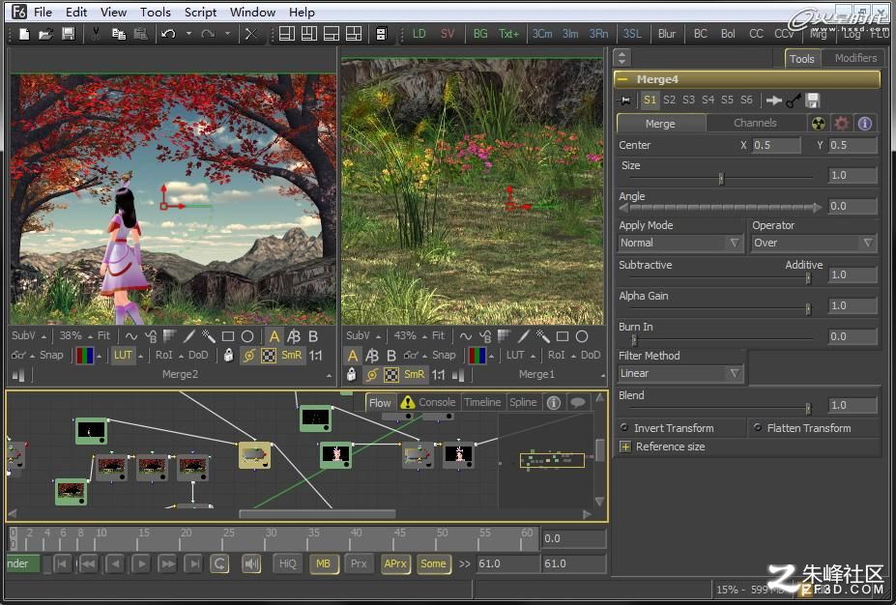Click the HiQ button
This screenshot has height=605, width=896.
[287, 563]
